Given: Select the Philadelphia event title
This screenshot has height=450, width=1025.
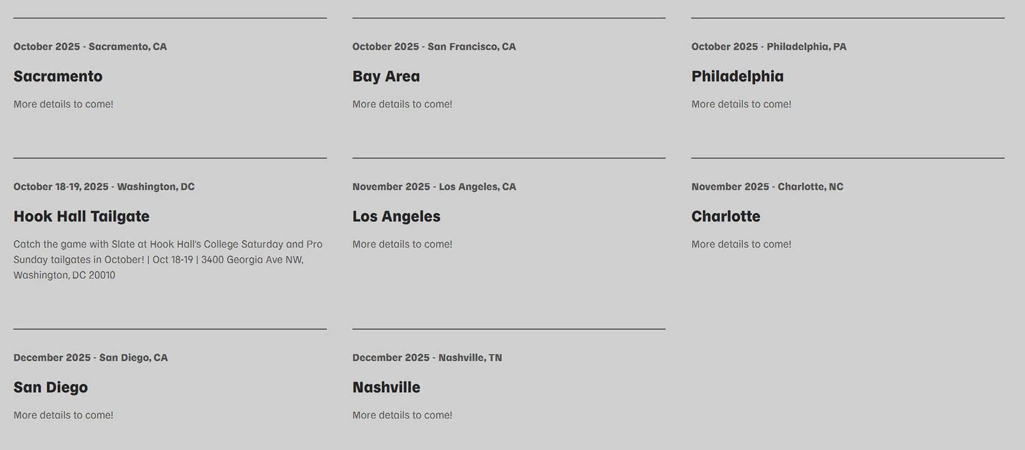Looking at the screenshot, I should (737, 77).
